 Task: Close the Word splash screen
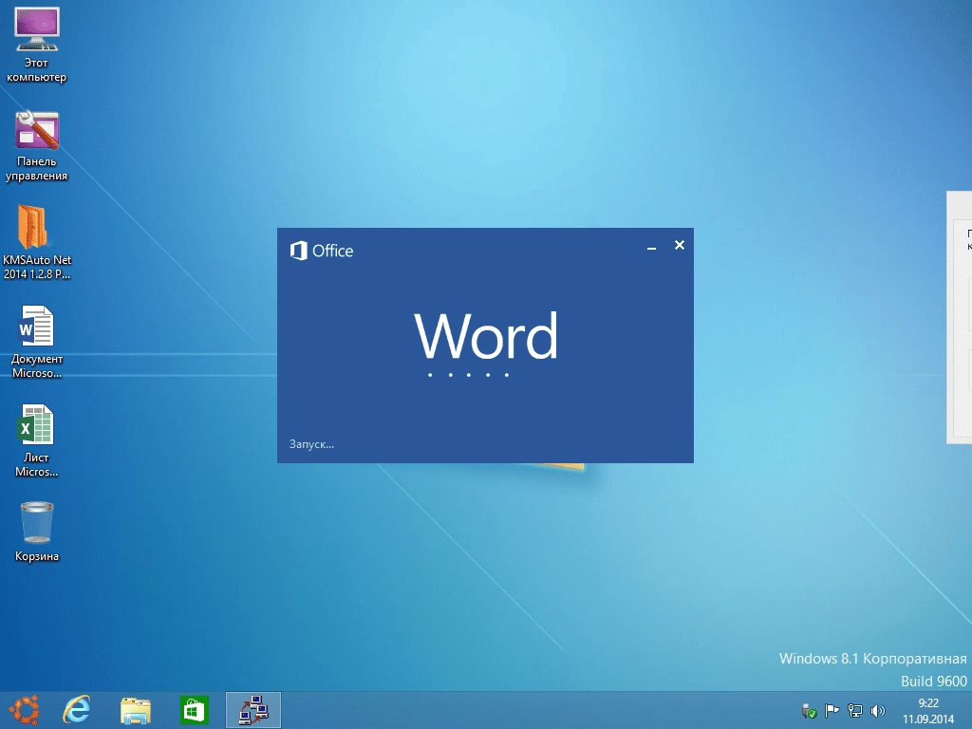(680, 245)
